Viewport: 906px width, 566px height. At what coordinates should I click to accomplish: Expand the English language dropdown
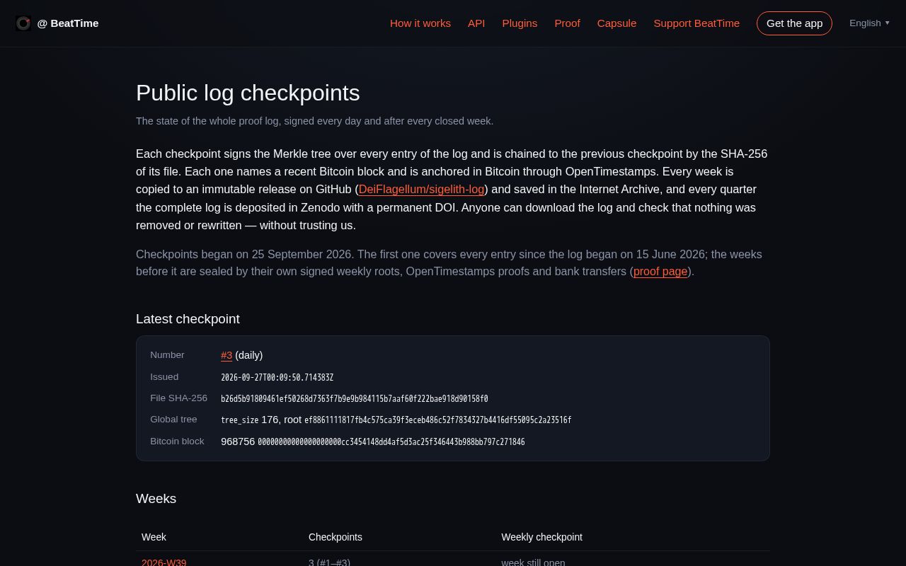pos(869,23)
